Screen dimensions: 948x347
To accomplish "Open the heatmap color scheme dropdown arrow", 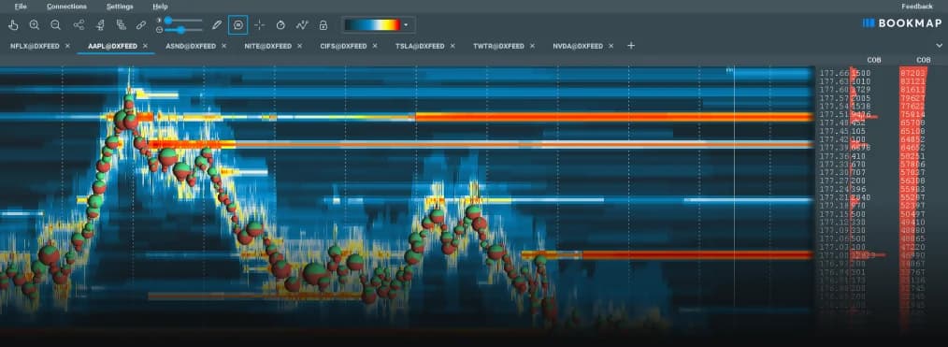I will pyautogui.click(x=407, y=25).
